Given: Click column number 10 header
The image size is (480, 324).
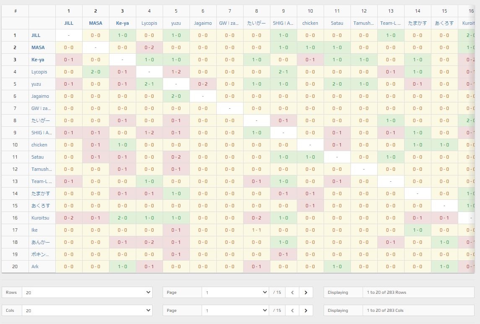Looking at the screenshot, I should [310, 11].
